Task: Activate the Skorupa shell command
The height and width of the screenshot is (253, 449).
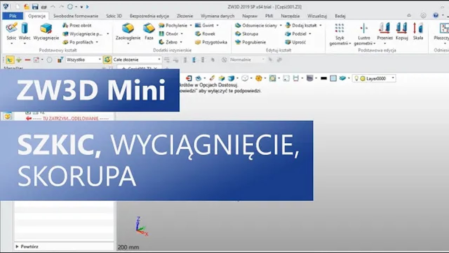Action: tap(247, 34)
